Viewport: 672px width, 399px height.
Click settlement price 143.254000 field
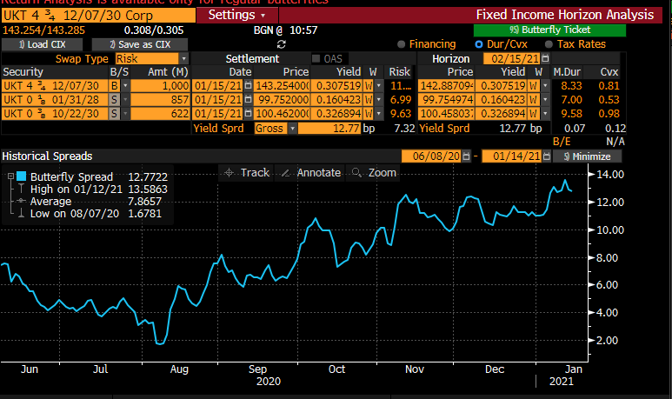tap(282, 86)
